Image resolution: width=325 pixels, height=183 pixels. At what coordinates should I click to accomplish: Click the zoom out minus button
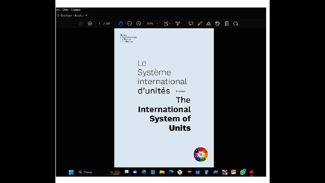tap(129, 23)
